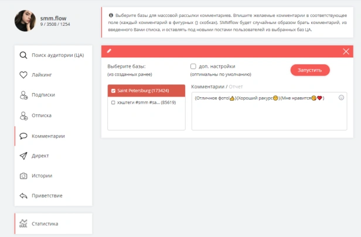This screenshot has width=361, height=237.
Task: Select the Подписки user-plus icon
Action: (x=23, y=95)
